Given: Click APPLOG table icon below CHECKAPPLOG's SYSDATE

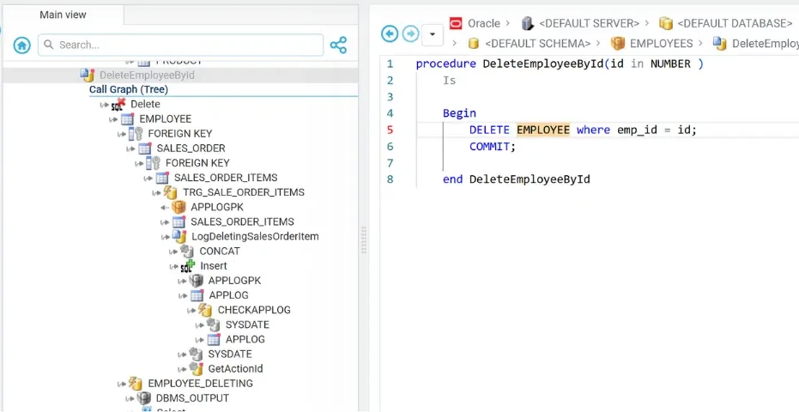Looking at the screenshot, I should tap(214, 340).
